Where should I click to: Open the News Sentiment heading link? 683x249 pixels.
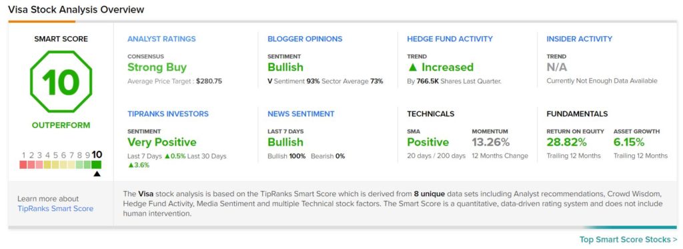point(301,113)
